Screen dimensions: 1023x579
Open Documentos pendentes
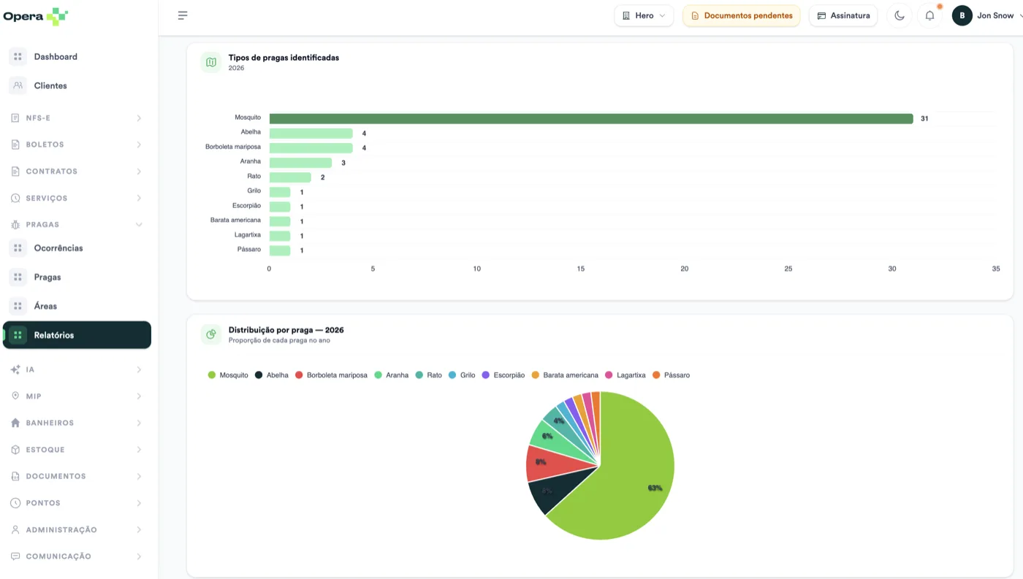(x=741, y=15)
